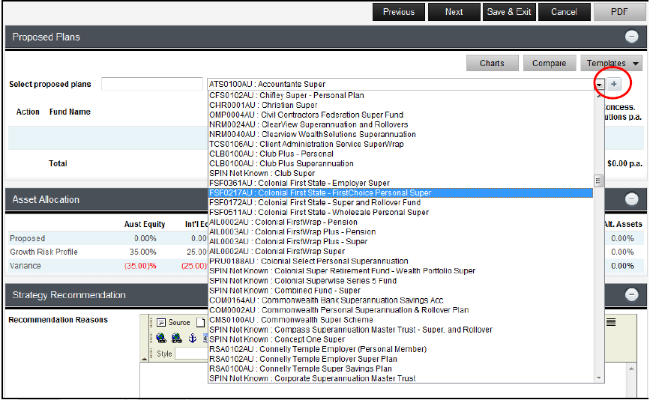650x400 pixels.
Task: Click the Unlink globe icon
Action: [177, 339]
